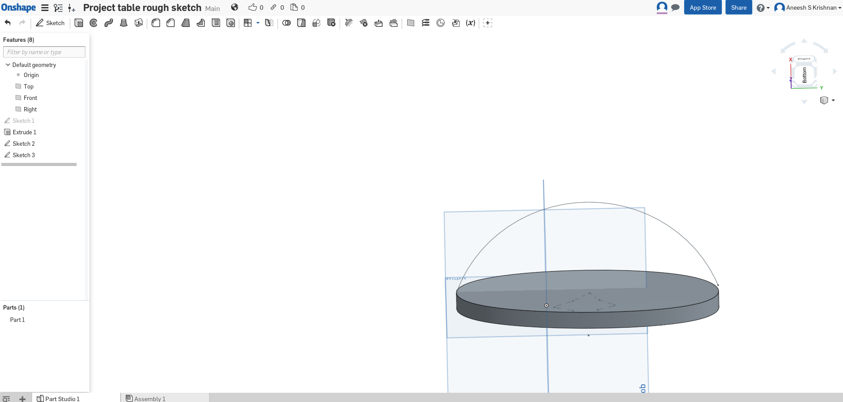The height and width of the screenshot is (402, 843).
Task: Select the Extrude tool in the toolbar
Action: 78,23
